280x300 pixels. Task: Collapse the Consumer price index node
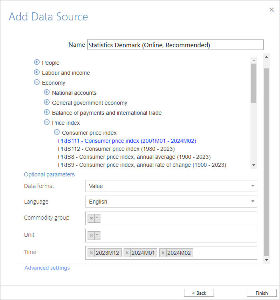coord(57,132)
